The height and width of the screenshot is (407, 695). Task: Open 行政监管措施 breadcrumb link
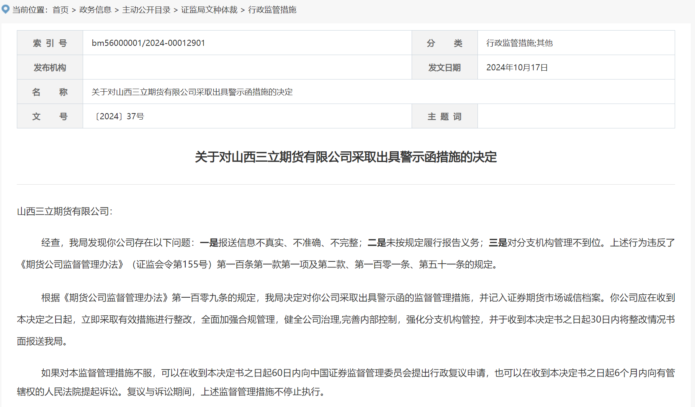point(272,10)
